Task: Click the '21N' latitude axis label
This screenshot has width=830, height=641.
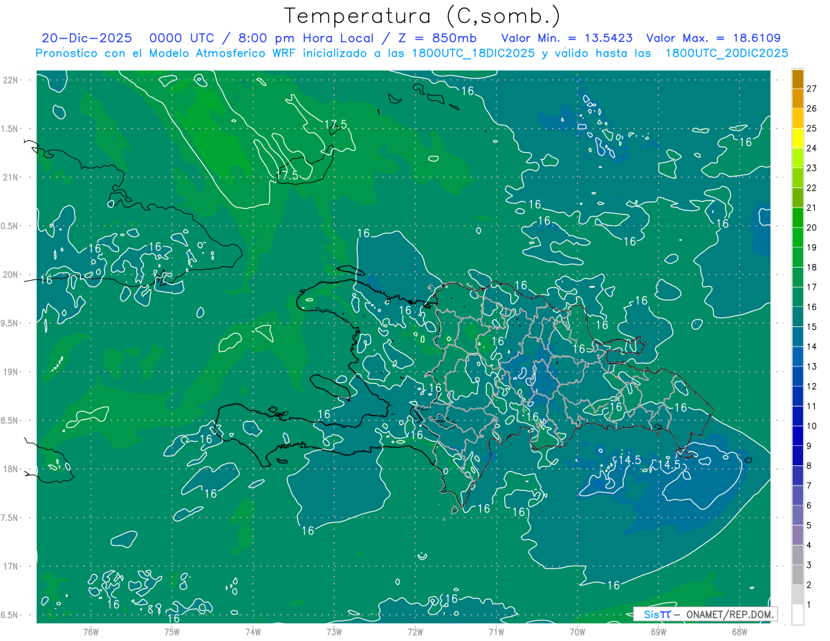Action: coord(10,177)
